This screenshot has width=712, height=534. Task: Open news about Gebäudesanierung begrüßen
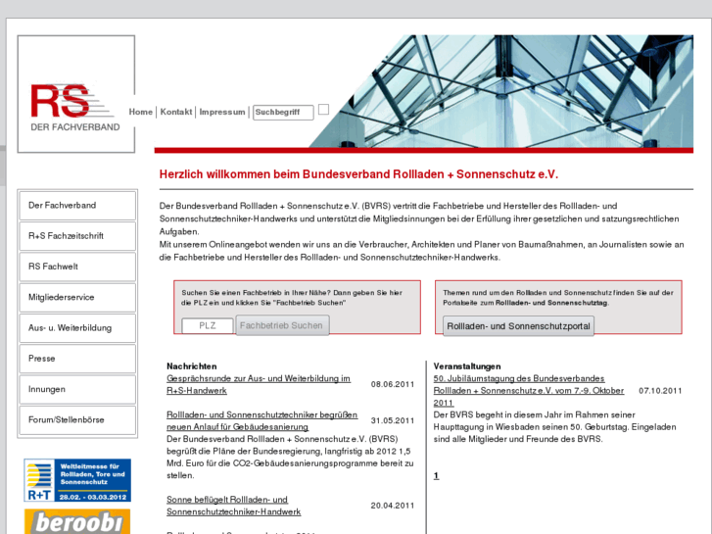pyautogui.click(x=262, y=421)
